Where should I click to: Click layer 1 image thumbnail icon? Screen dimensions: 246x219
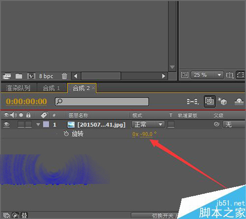coord(71,125)
